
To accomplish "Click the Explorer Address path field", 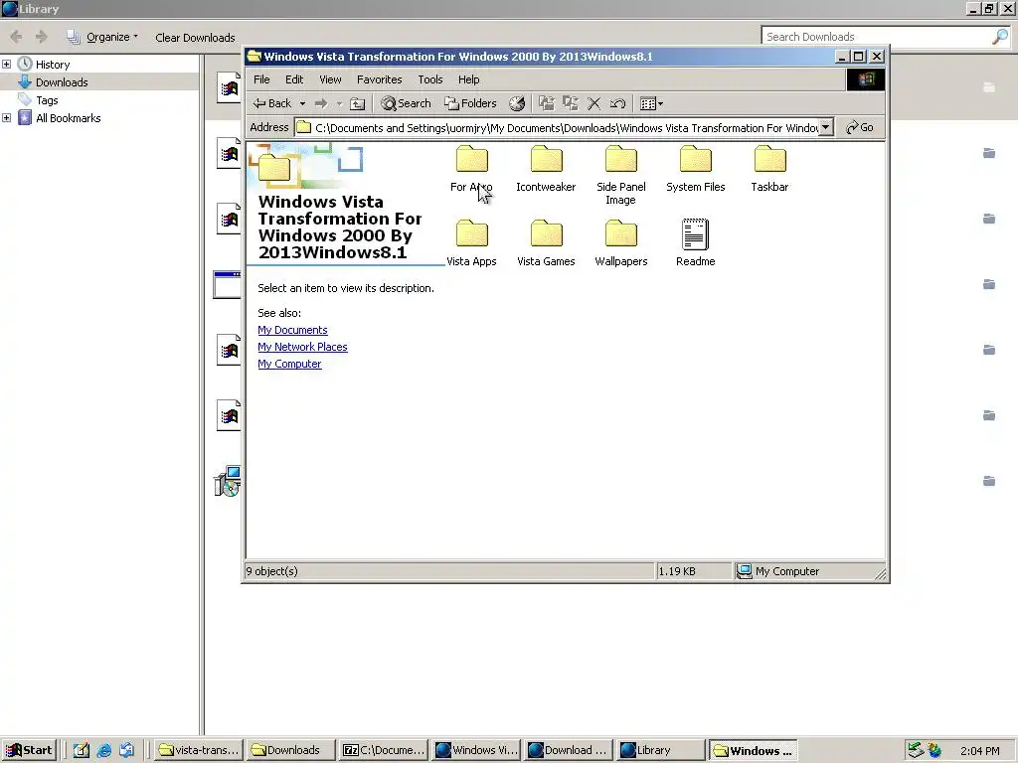I will [x=565, y=127].
